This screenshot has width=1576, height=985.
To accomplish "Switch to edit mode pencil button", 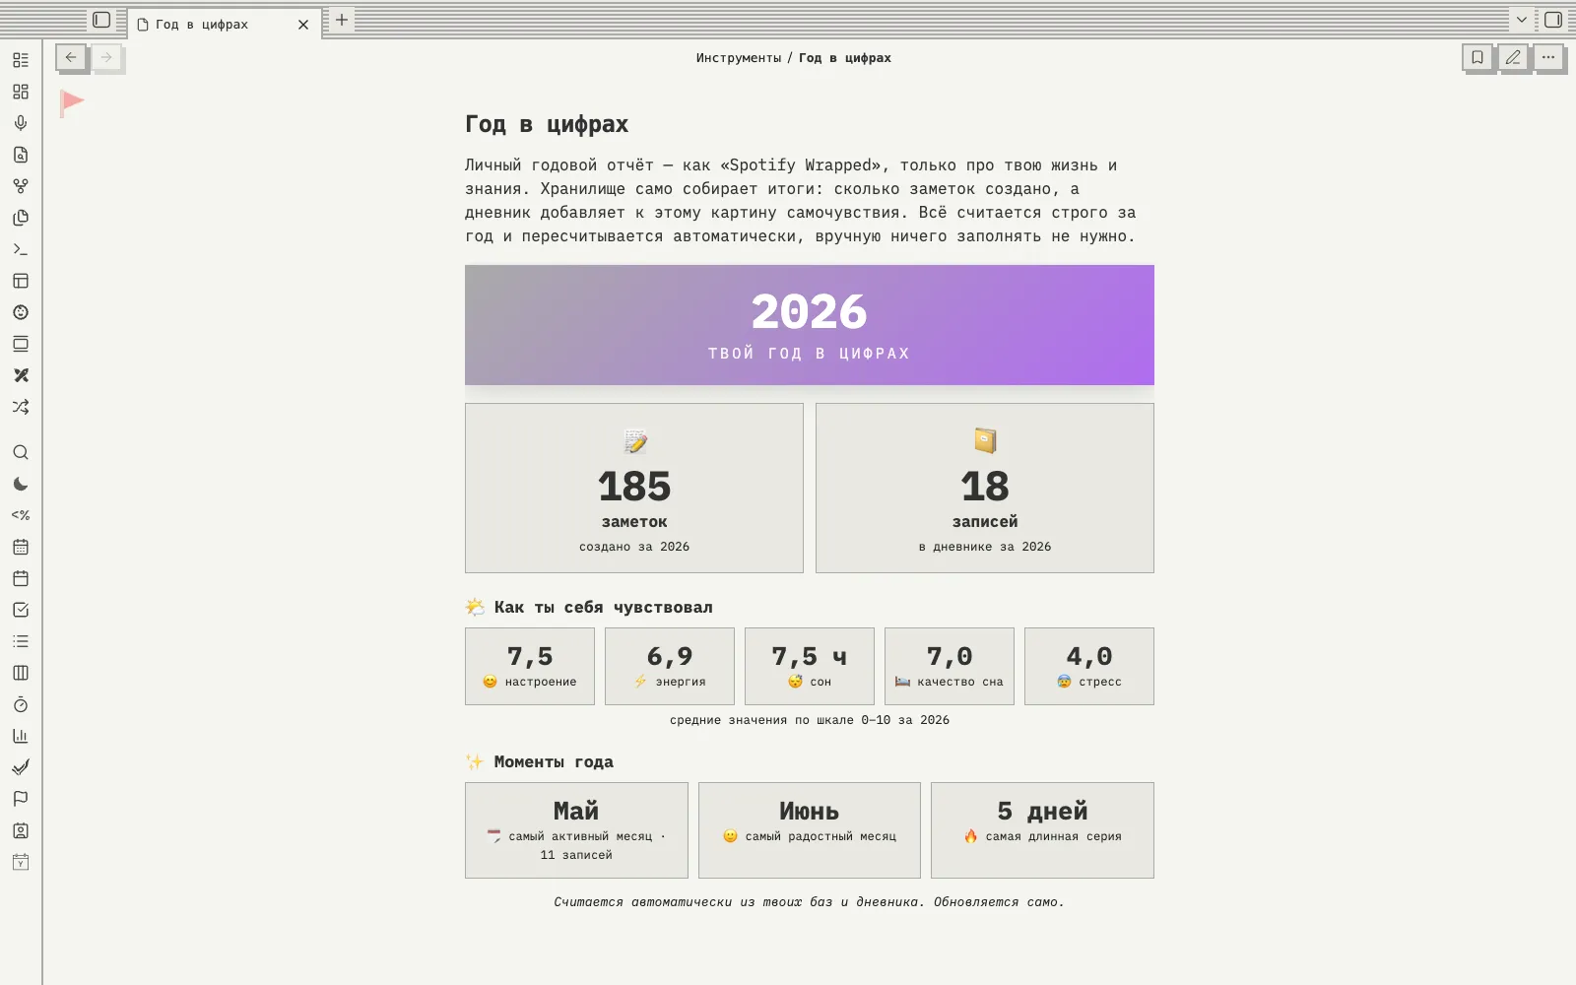I will point(1513,57).
